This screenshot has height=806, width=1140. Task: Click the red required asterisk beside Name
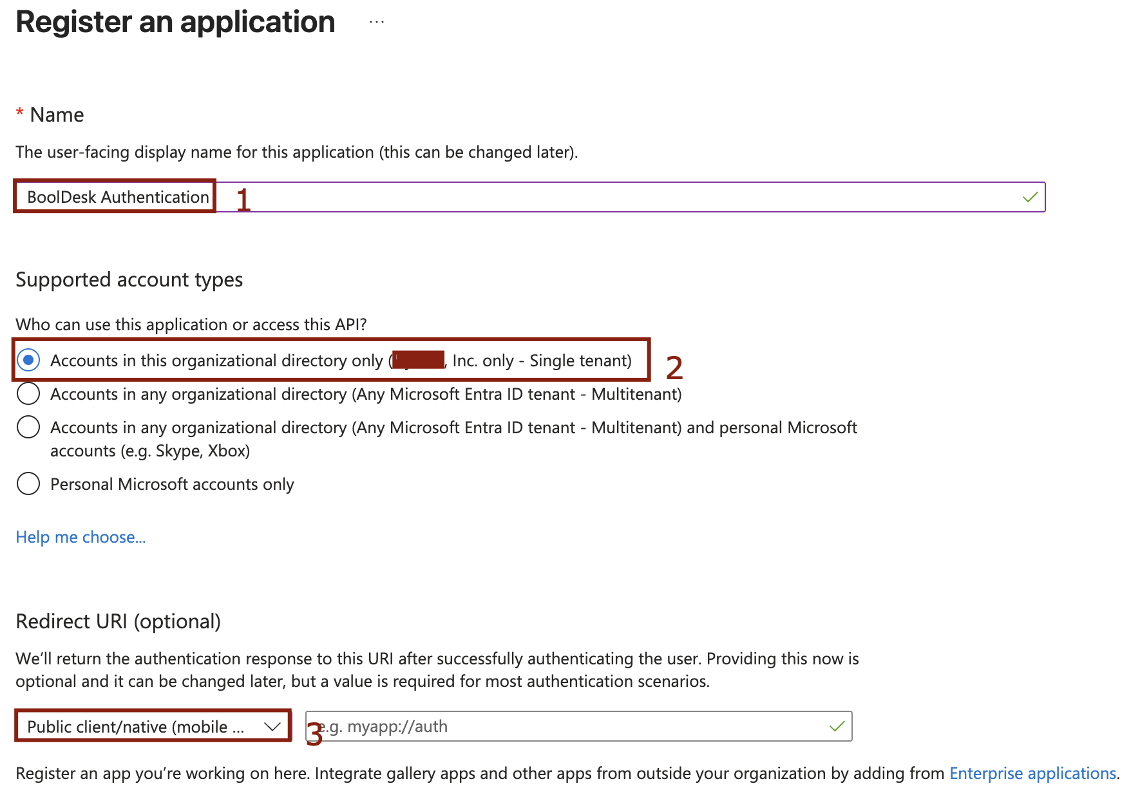(20, 114)
